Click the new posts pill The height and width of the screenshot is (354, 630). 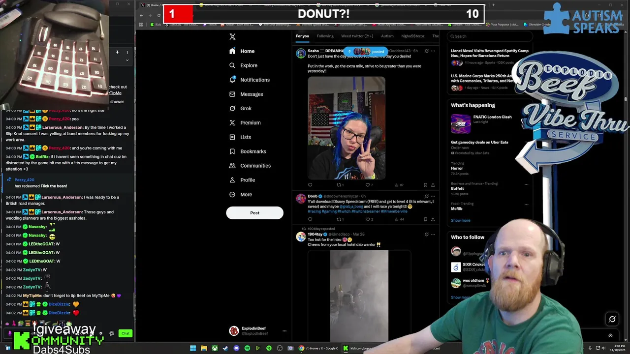[366, 51]
